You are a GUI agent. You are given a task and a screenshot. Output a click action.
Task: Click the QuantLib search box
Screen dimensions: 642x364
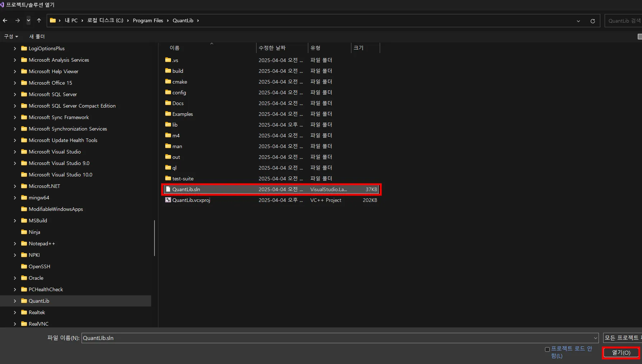pyautogui.click(x=624, y=21)
